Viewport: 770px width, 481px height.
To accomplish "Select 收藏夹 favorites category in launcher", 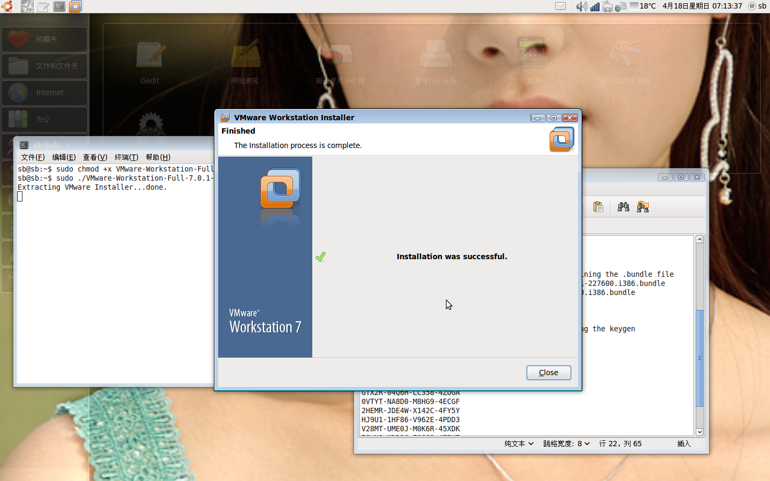I will [44, 40].
